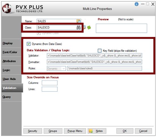Toggle the Dynamic Class checkbox

(39, 33)
